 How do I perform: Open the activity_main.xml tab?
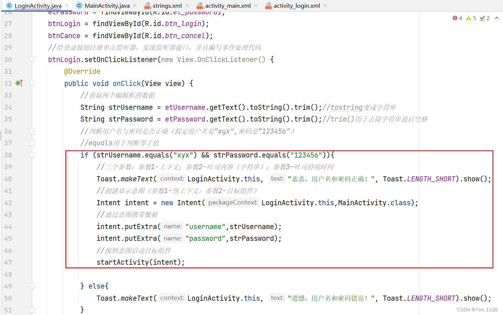click(227, 6)
